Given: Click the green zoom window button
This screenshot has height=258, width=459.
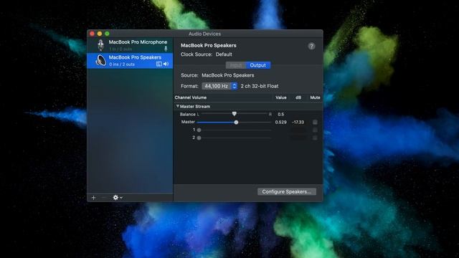Looking at the screenshot, I should pyautogui.click(x=107, y=34).
